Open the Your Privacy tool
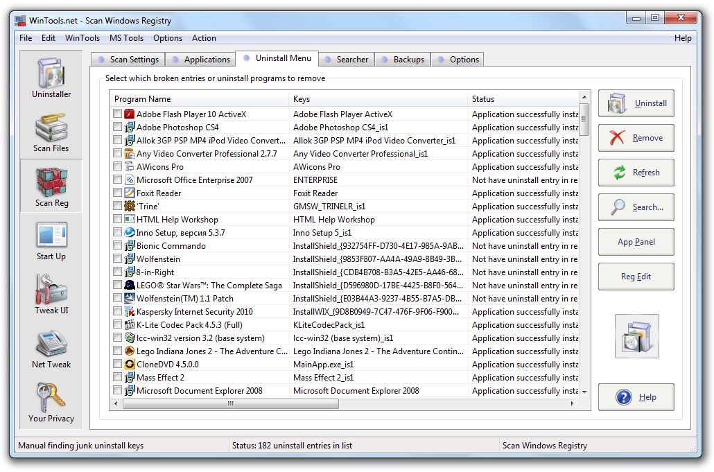The height and width of the screenshot is (472, 714). click(x=51, y=402)
